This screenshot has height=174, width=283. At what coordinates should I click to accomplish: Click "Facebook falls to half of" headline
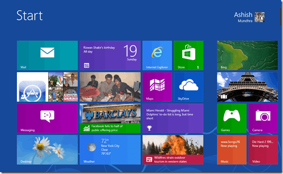tap(107, 126)
